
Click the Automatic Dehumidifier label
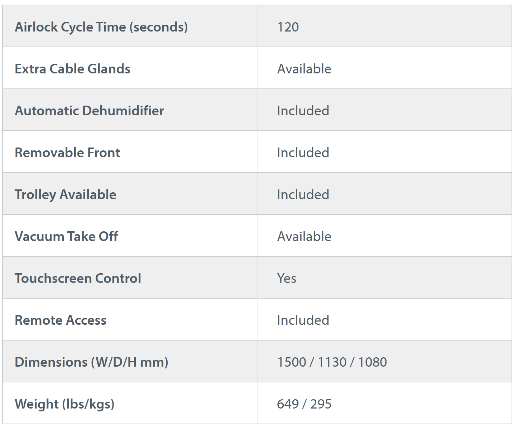(x=89, y=111)
